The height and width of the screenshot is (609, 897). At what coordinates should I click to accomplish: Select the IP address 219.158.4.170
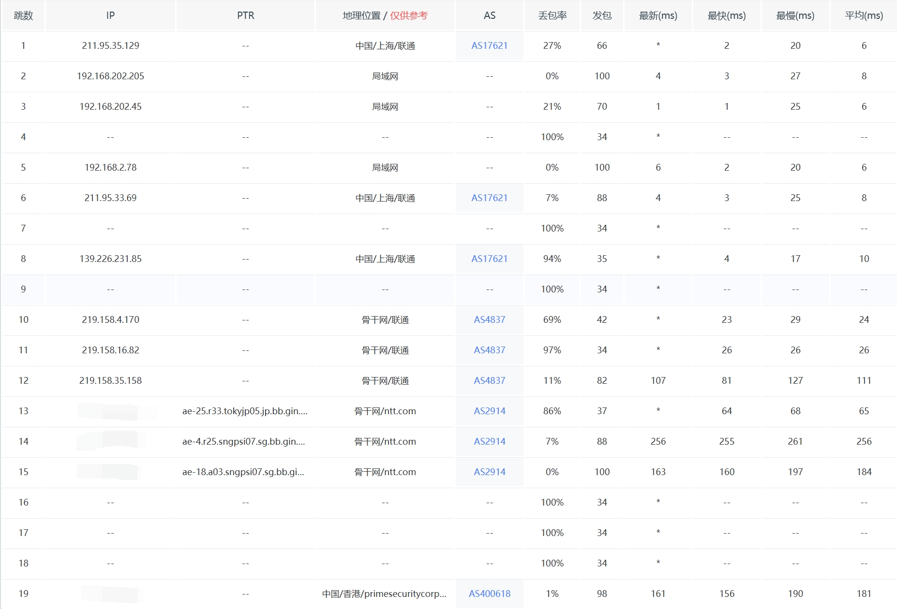tap(110, 319)
